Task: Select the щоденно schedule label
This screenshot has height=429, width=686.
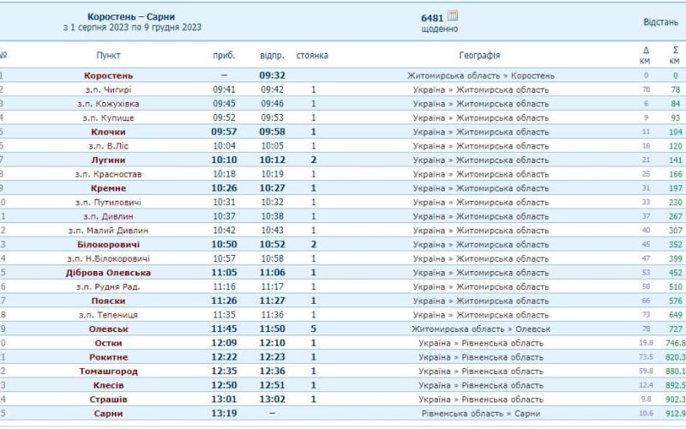Action: [x=440, y=29]
